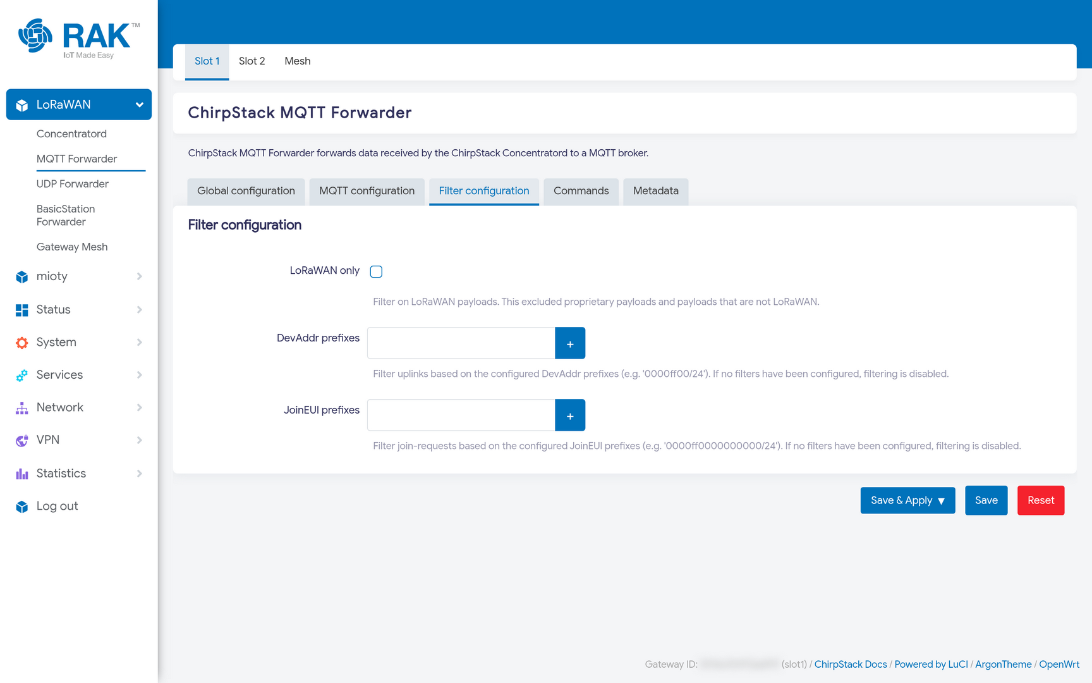Click the VPN globe icon

click(22, 441)
